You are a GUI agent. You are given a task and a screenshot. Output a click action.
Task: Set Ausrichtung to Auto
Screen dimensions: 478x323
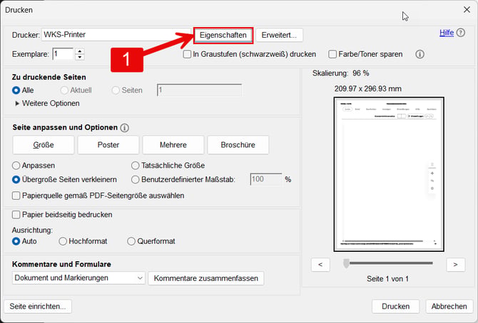point(16,241)
